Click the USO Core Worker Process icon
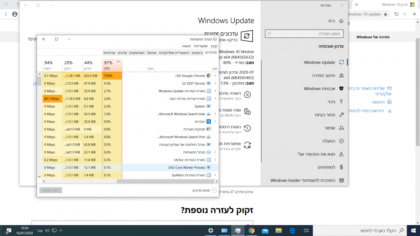420x236 pixels. click(x=209, y=168)
